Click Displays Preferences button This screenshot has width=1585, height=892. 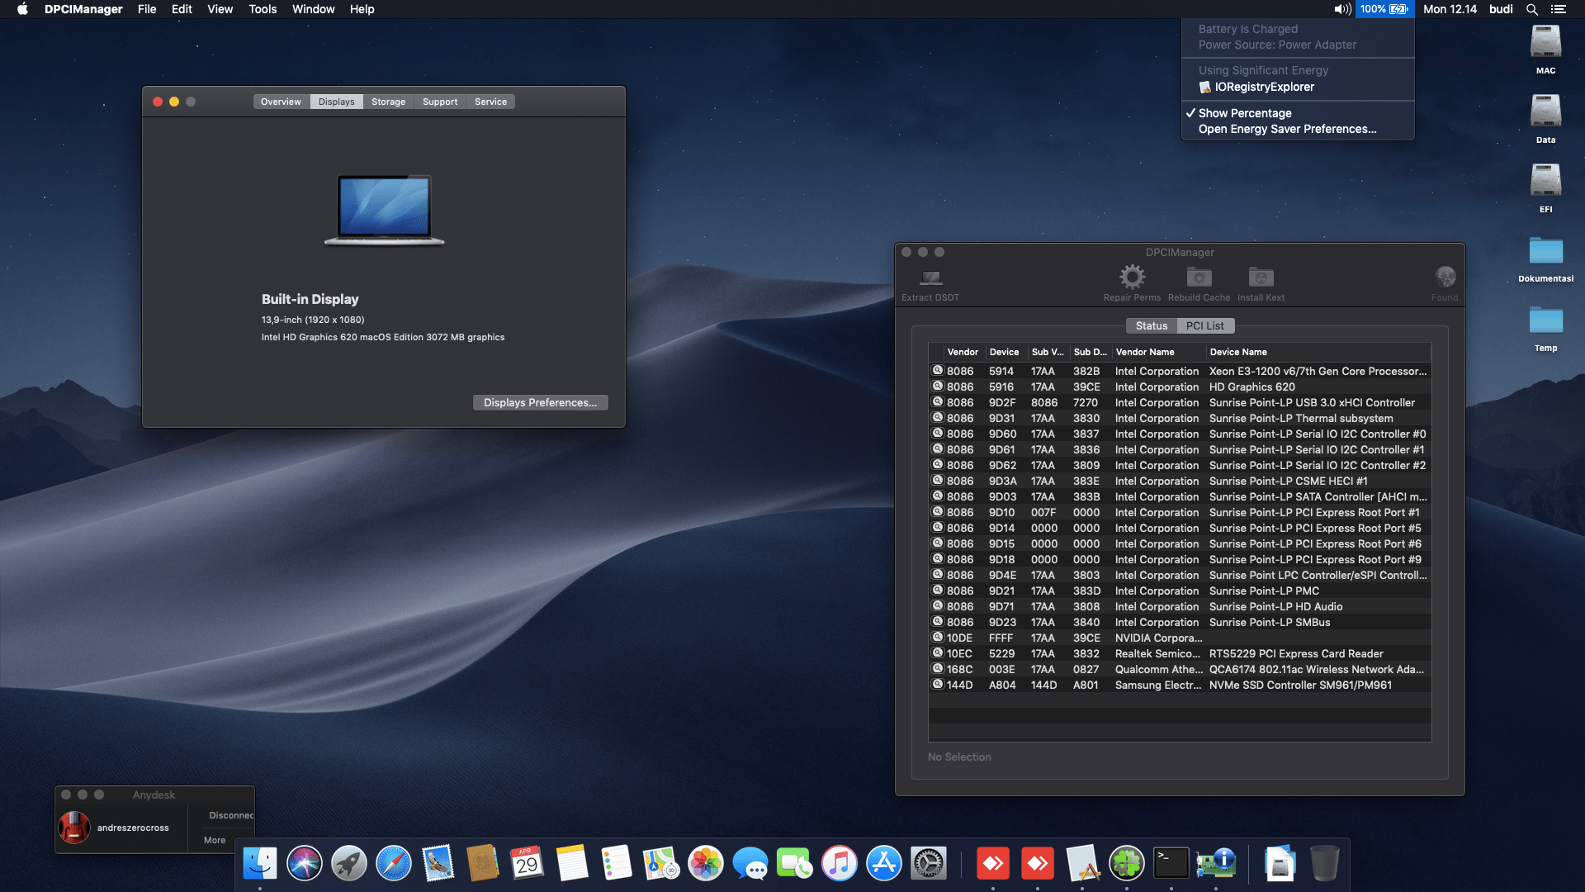[x=540, y=402]
